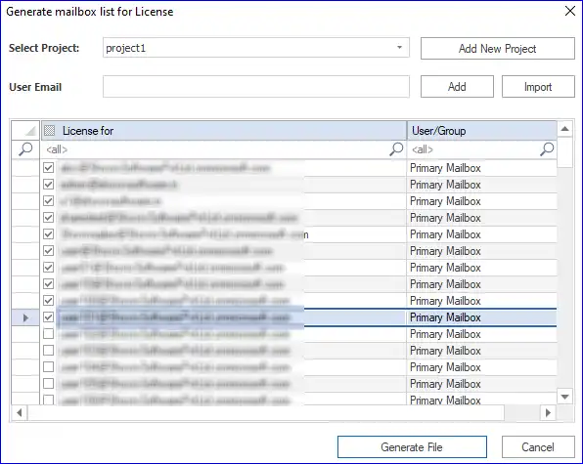
Task: Click the magnifier icon in the row indicator column
Action: coord(25,149)
